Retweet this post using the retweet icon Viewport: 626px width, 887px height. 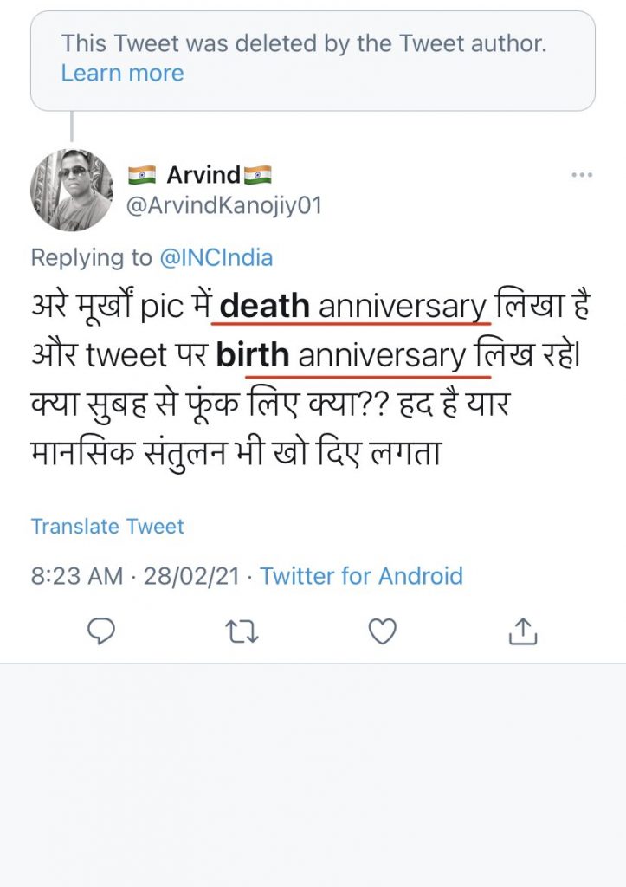242,634
